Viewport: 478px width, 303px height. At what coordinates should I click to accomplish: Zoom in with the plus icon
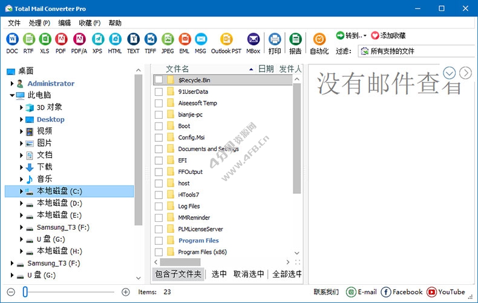pos(126,292)
